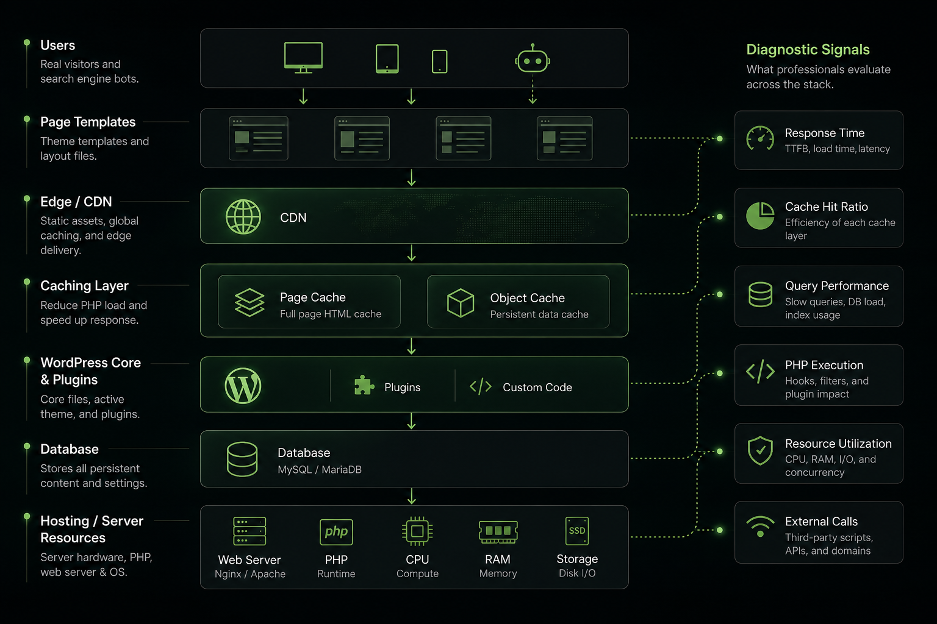
Task: Click the "Nginx / Apache" label
Action: [x=250, y=574]
